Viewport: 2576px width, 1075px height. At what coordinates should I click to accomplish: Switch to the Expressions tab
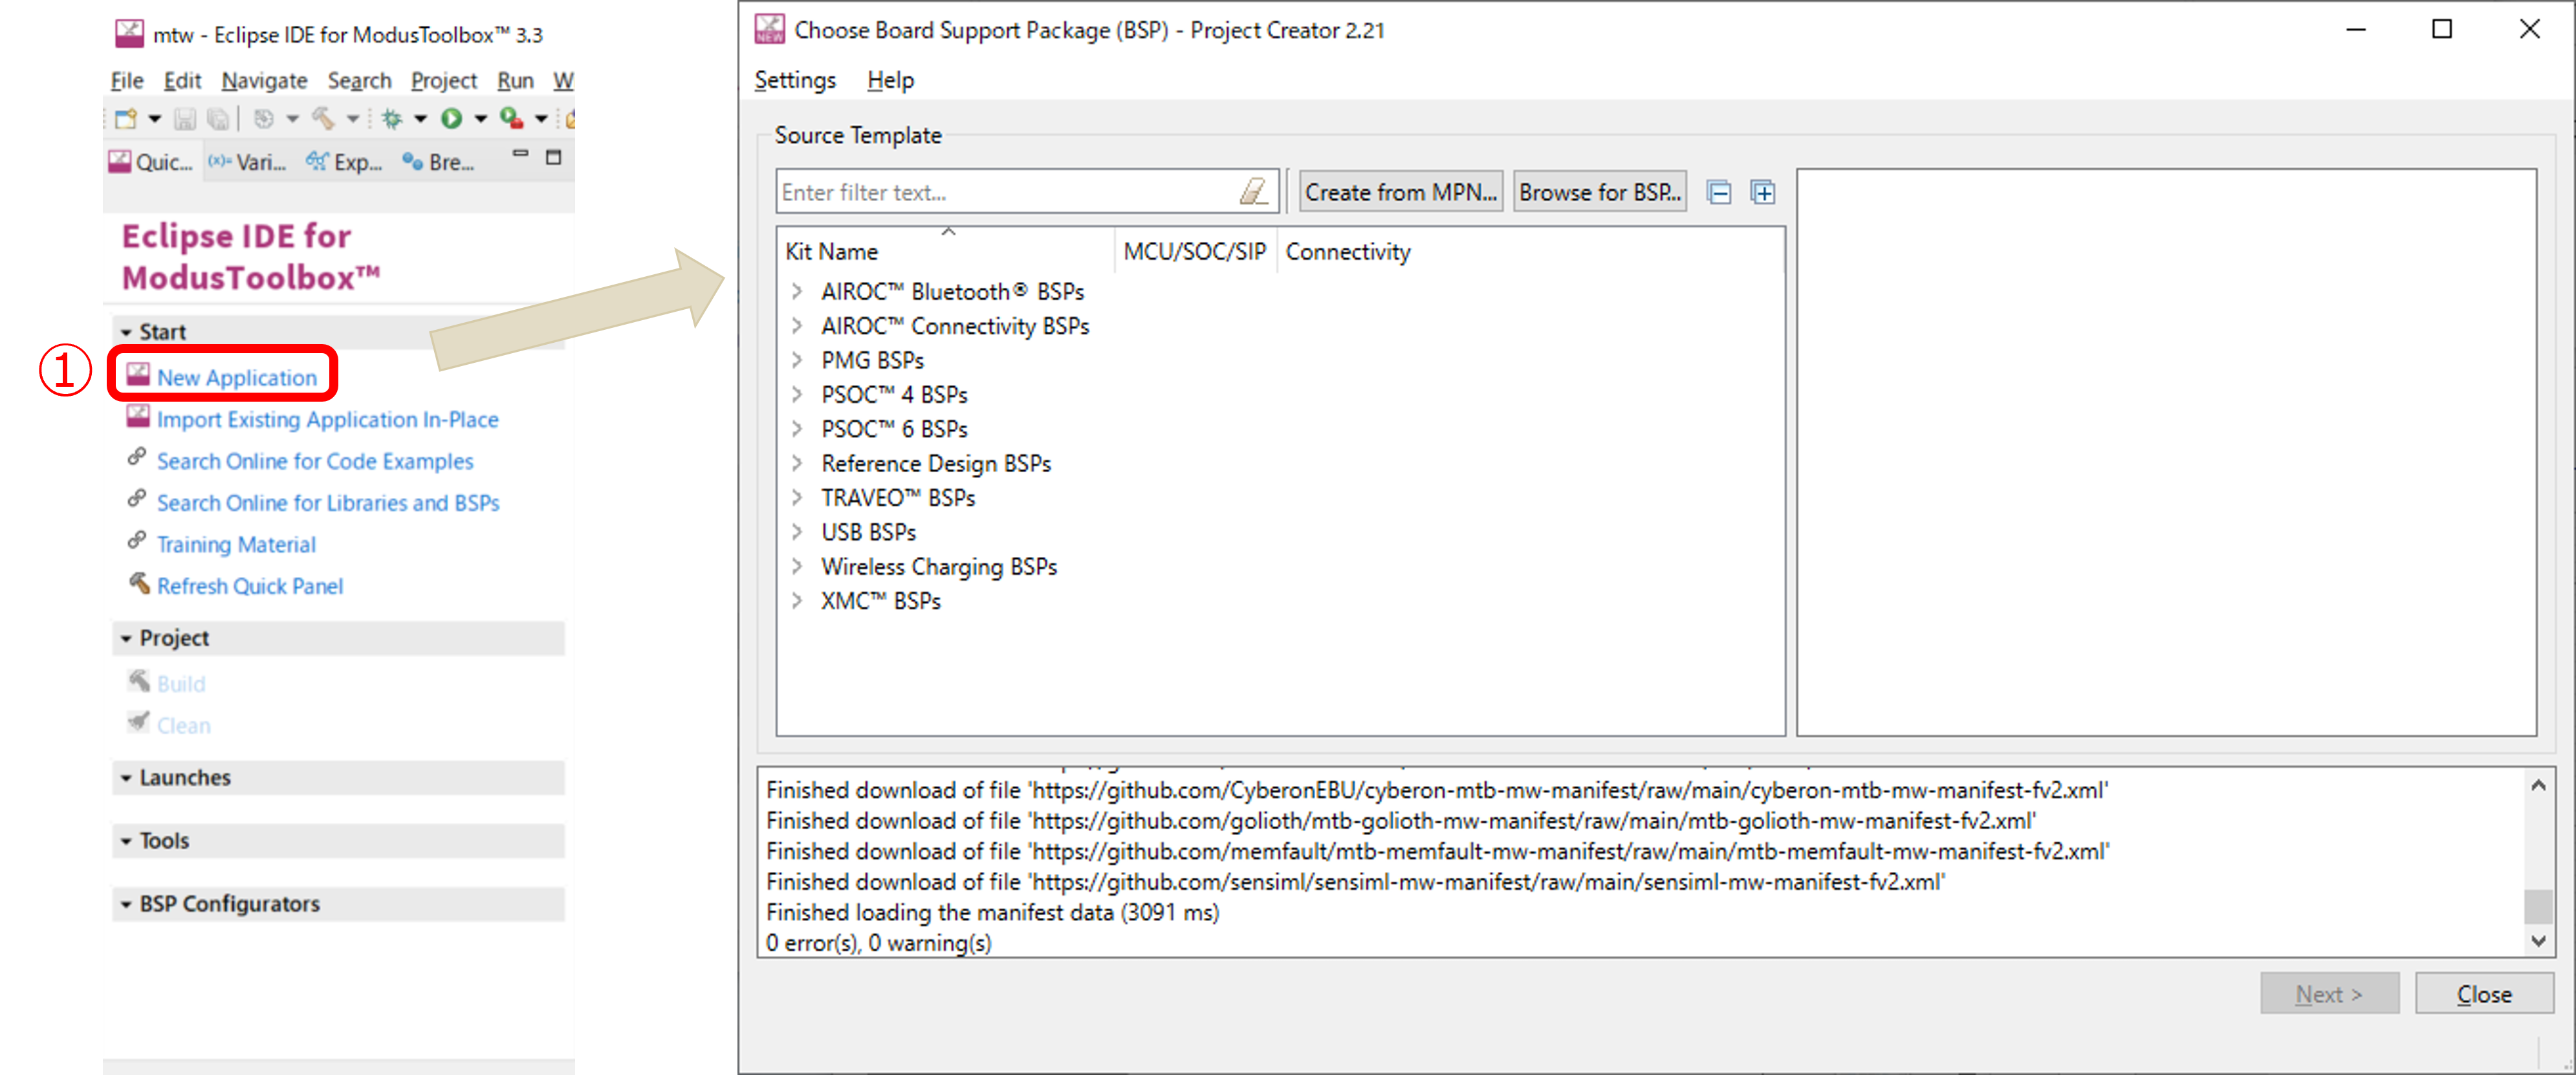point(345,162)
